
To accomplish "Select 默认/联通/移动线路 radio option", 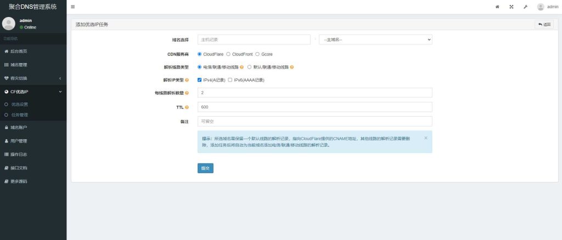I will (x=250, y=67).
